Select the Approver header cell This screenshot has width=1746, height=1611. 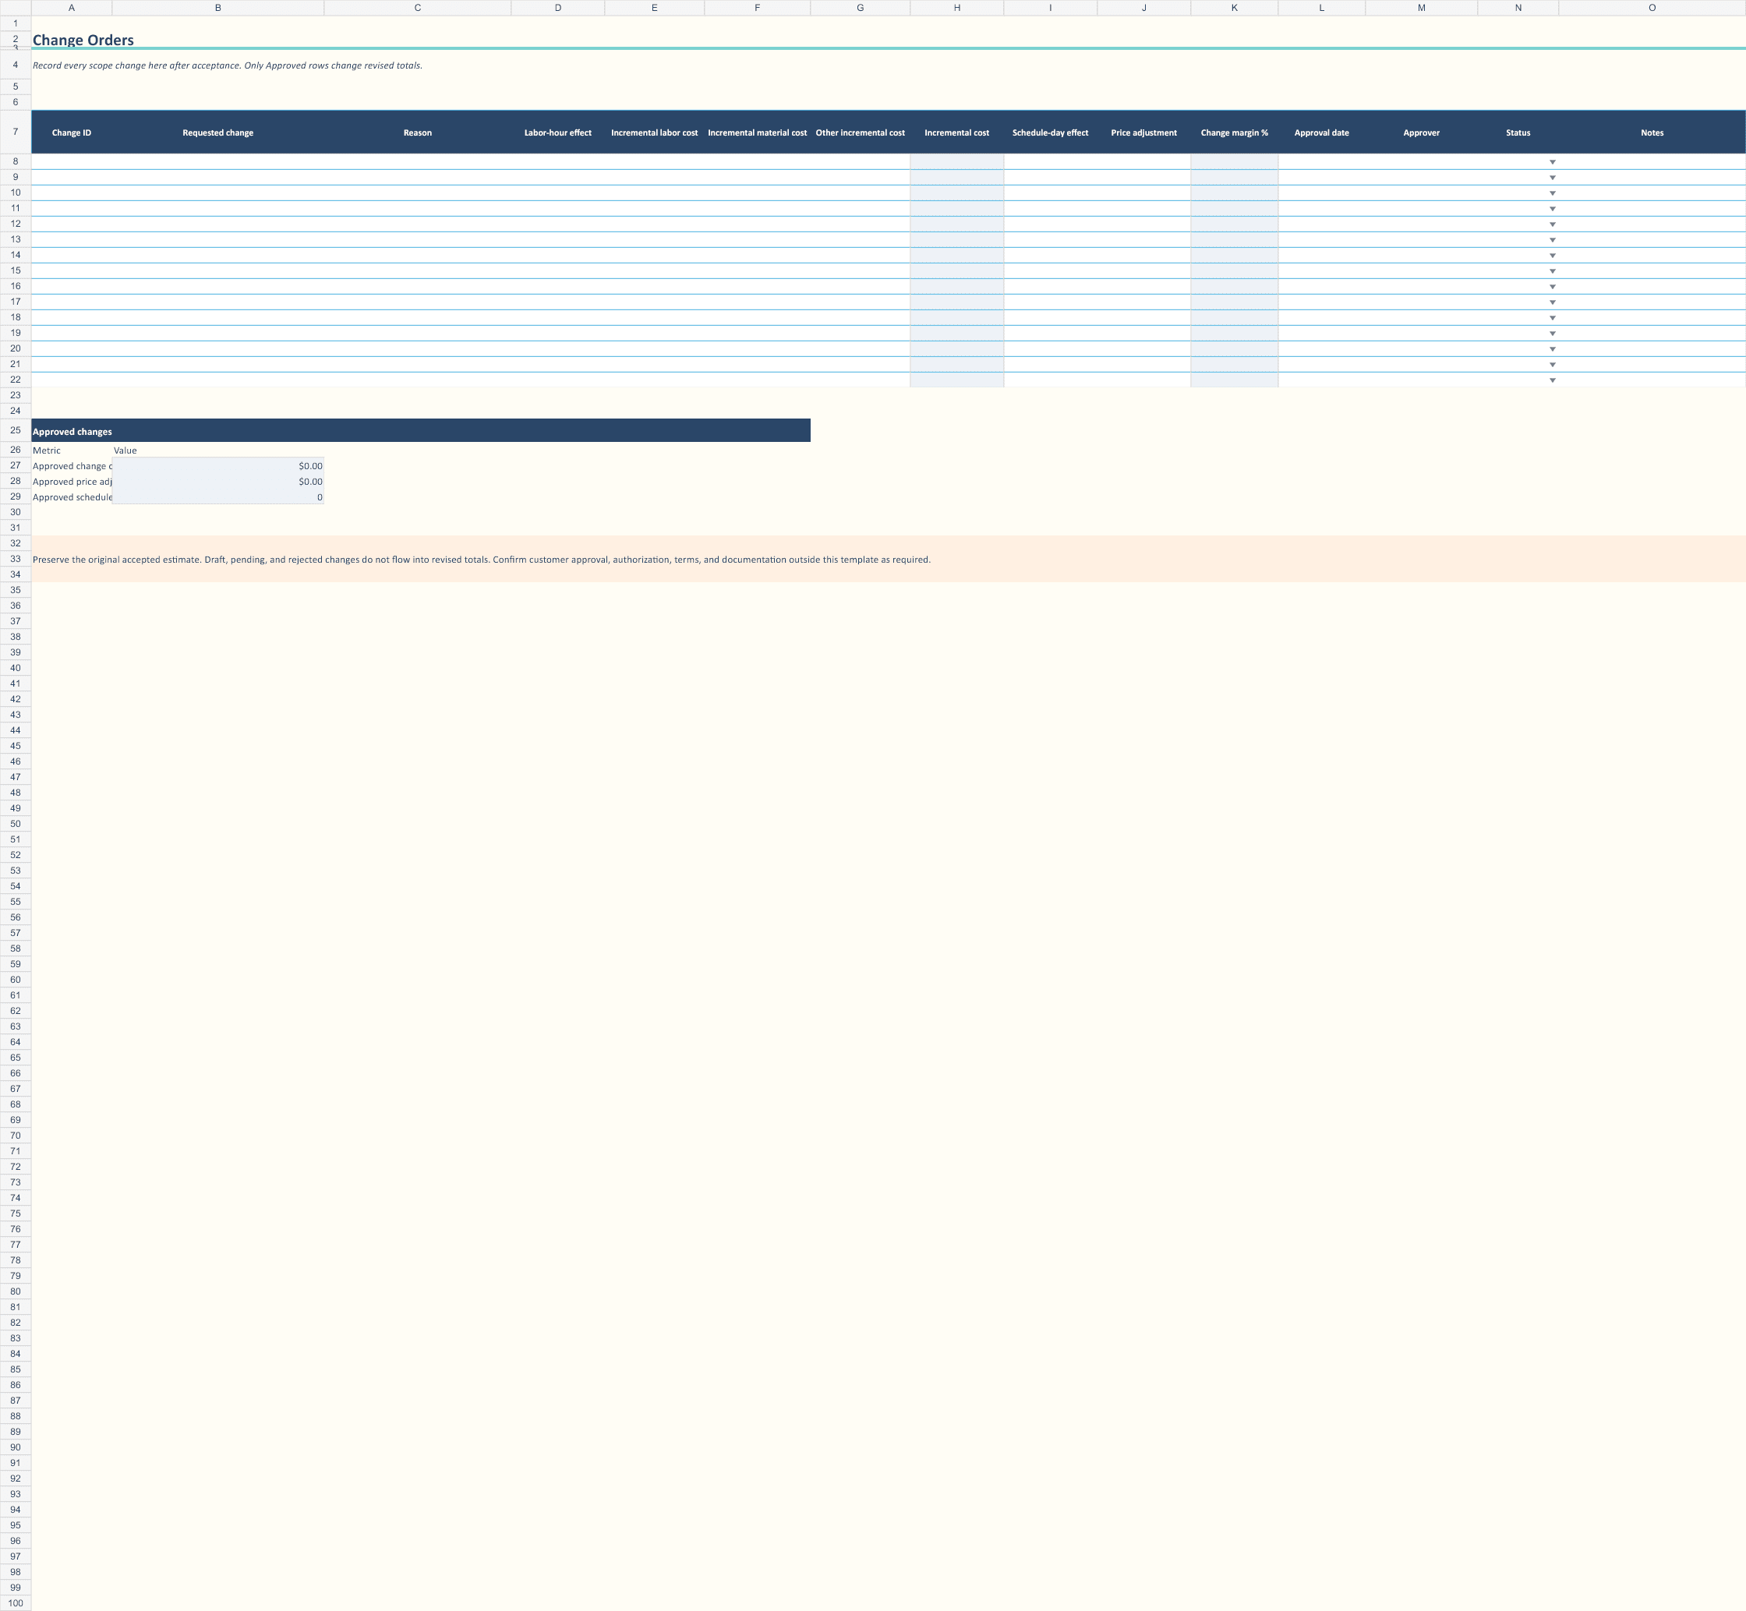pos(1421,132)
